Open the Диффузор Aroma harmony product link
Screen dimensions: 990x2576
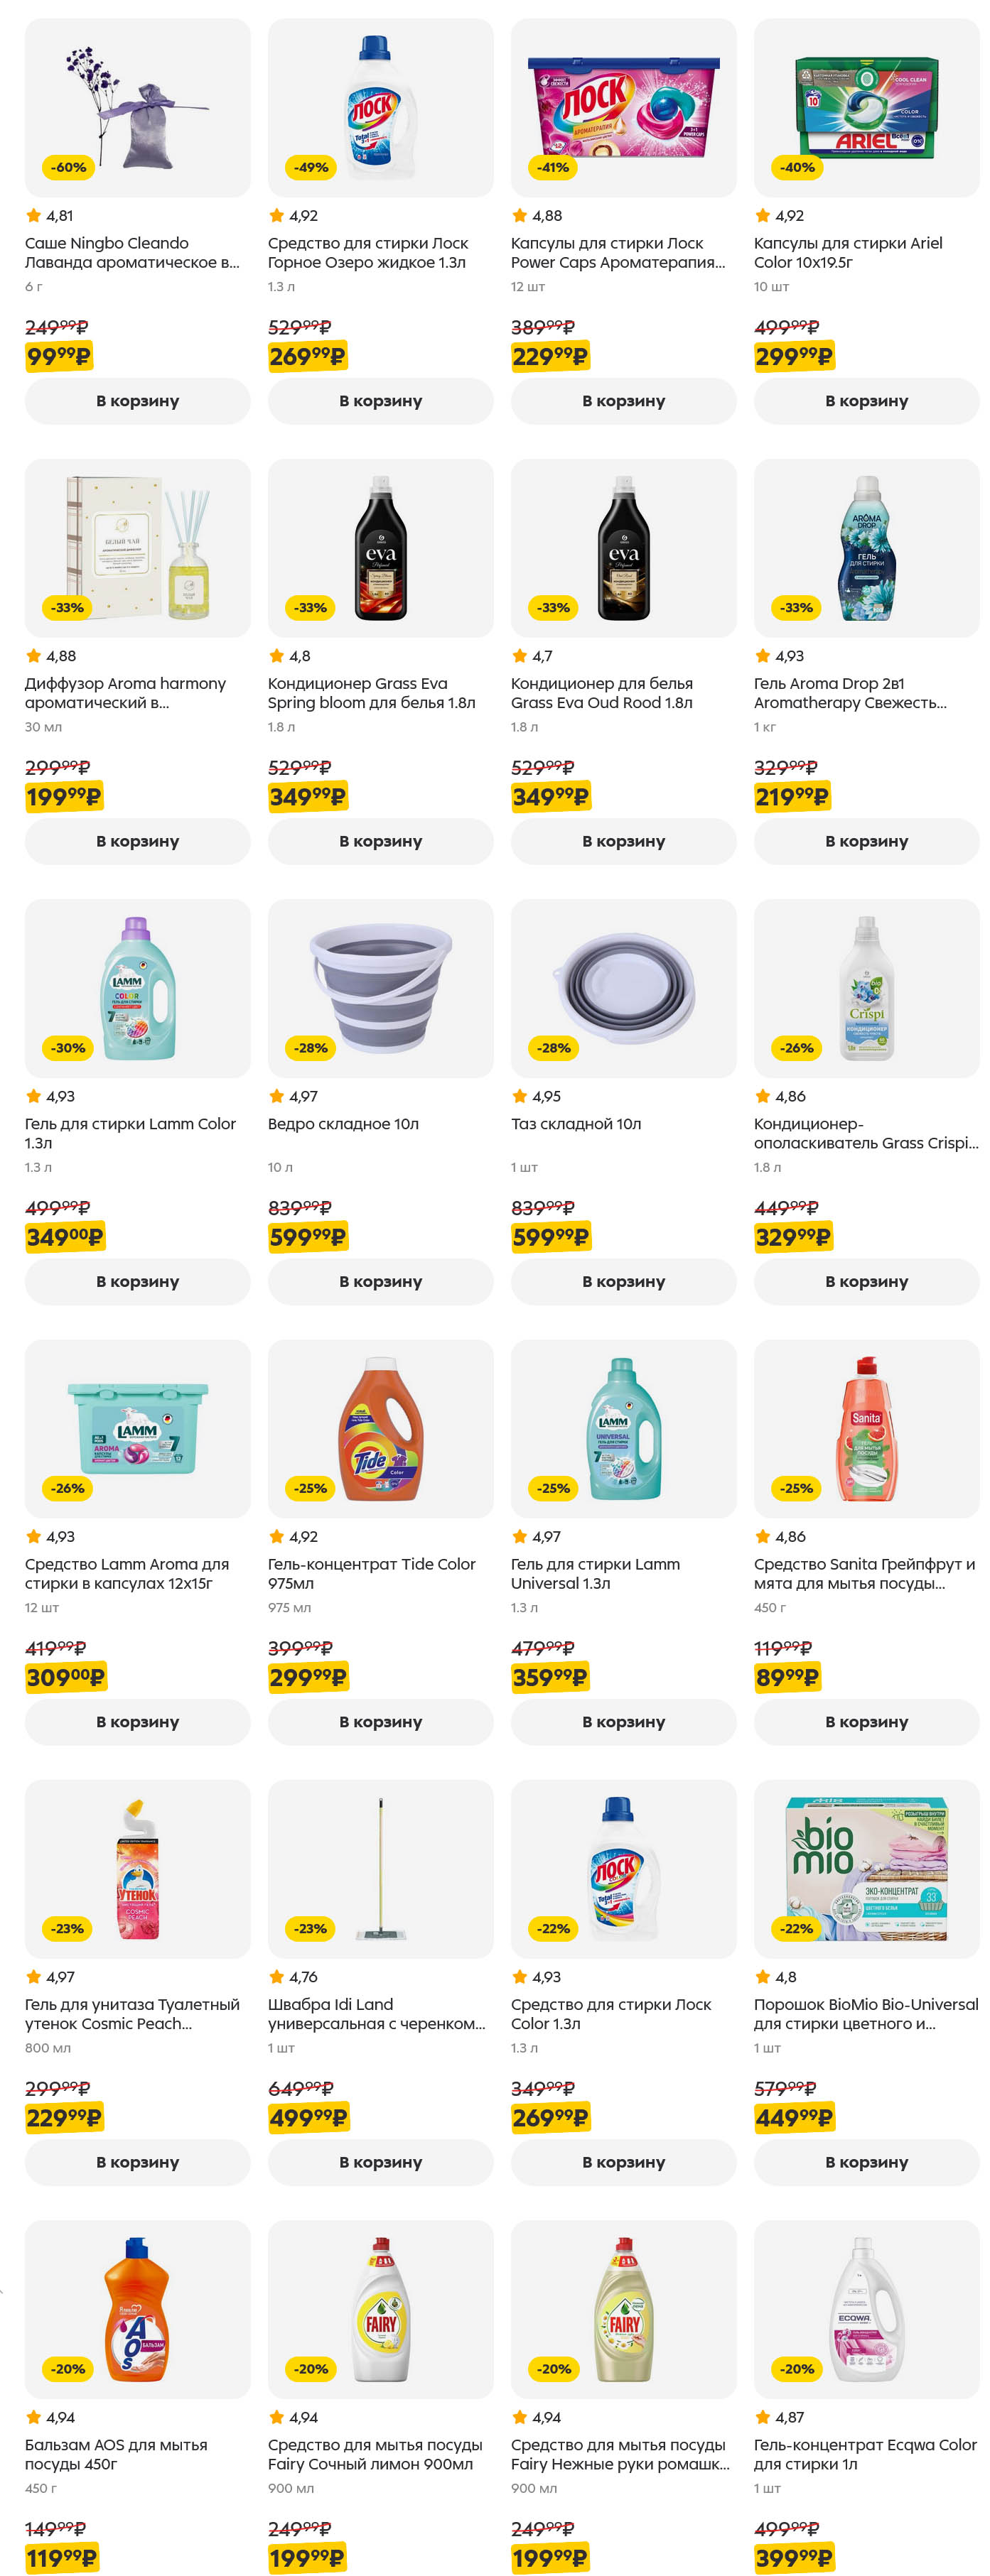[x=125, y=693]
